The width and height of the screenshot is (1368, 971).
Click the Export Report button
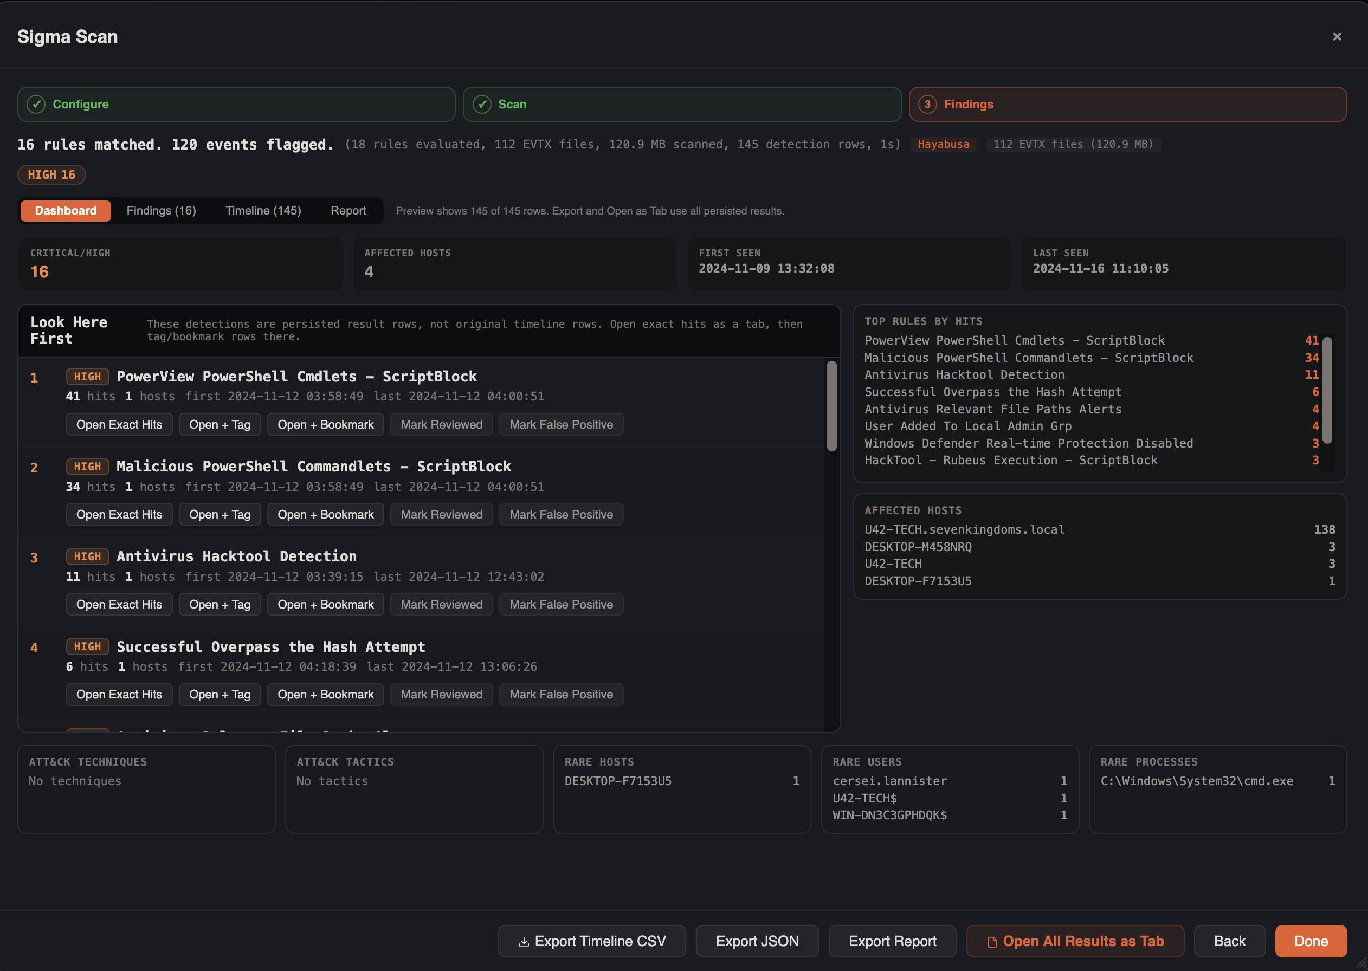click(x=892, y=942)
